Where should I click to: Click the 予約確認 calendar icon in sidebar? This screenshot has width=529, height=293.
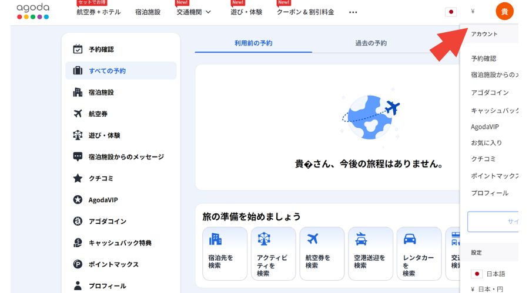pos(78,49)
